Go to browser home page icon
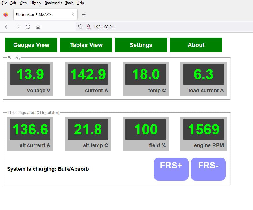Image resolution: width=253 pixels, height=210 pixels. click(x=38, y=27)
